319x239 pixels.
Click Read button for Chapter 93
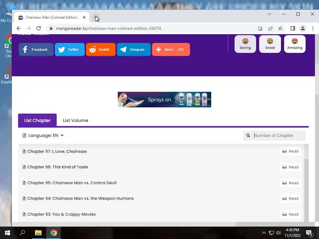290,214
